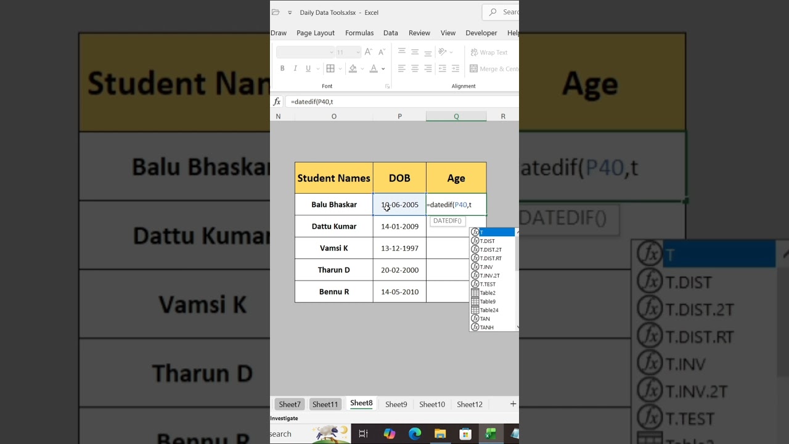Viewport: 789px width, 444px height.
Task: Expand the Font Color dropdown arrow
Action: 383,68
